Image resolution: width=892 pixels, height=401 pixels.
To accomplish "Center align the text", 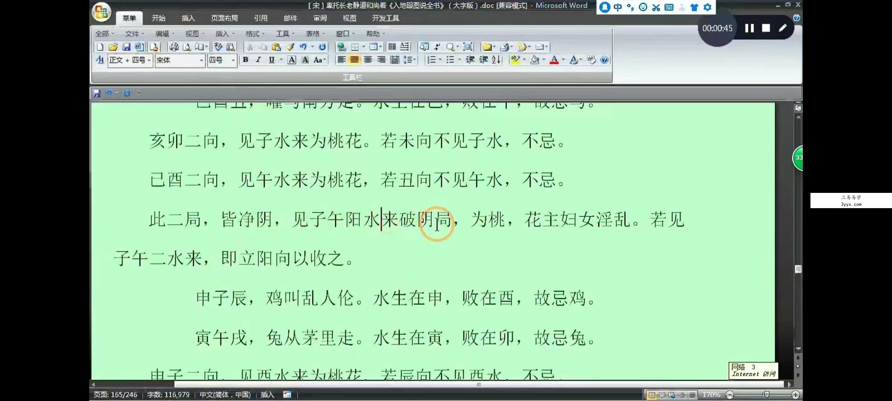I will point(368,60).
